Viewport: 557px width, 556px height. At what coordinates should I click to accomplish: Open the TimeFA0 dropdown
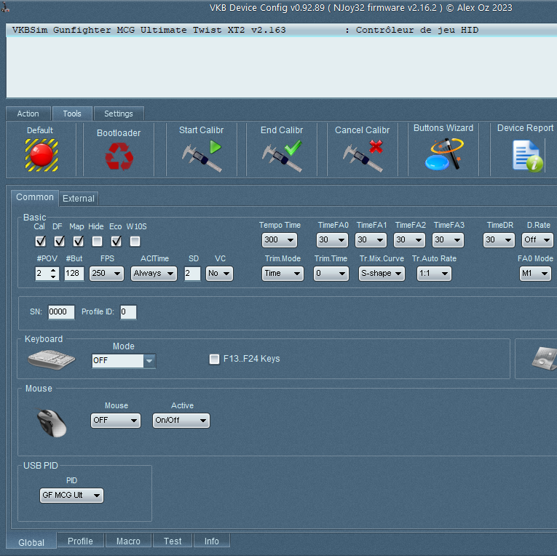coord(332,240)
